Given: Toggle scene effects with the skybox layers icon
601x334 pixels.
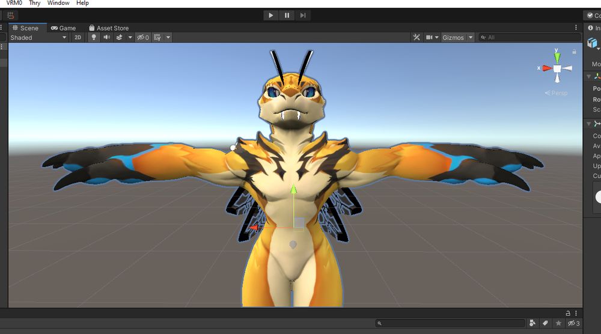Looking at the screenshot, I should coord(119,37).
